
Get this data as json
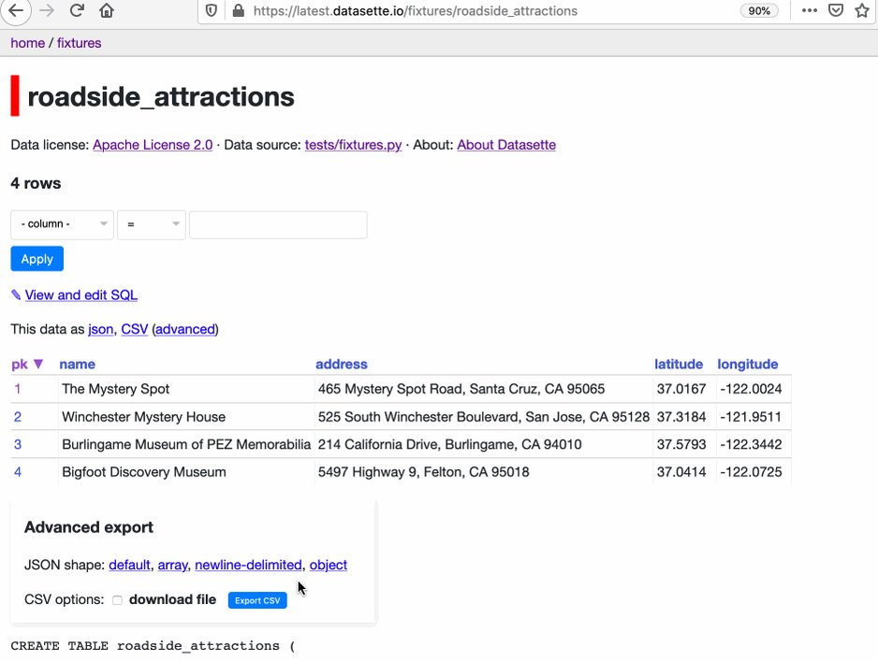(100, 329)
